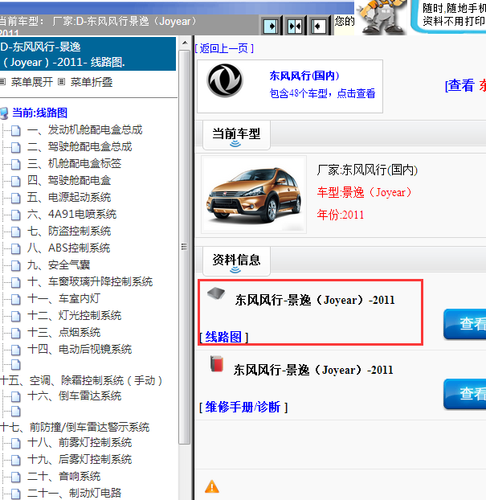Screen dimensions: 486x500
Task: Open tree item 二十一、制动灯电路
Action: coord(74,493)
